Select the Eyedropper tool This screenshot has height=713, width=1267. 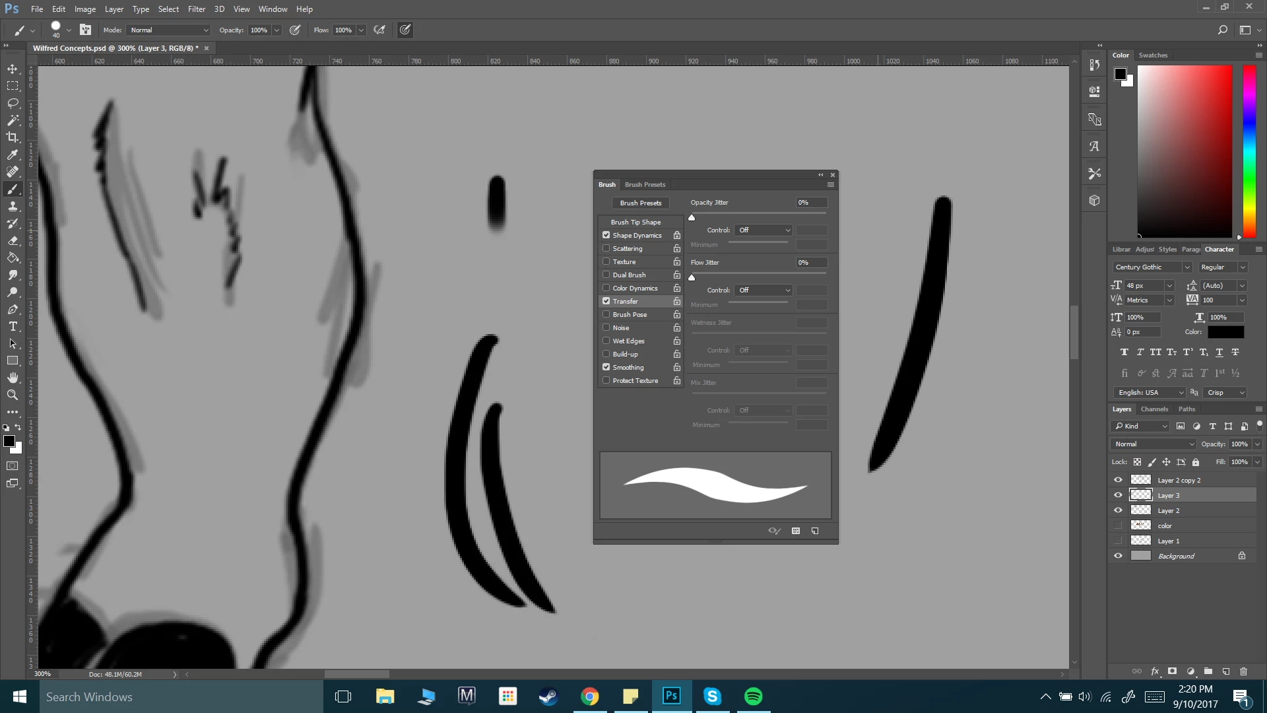13,154
